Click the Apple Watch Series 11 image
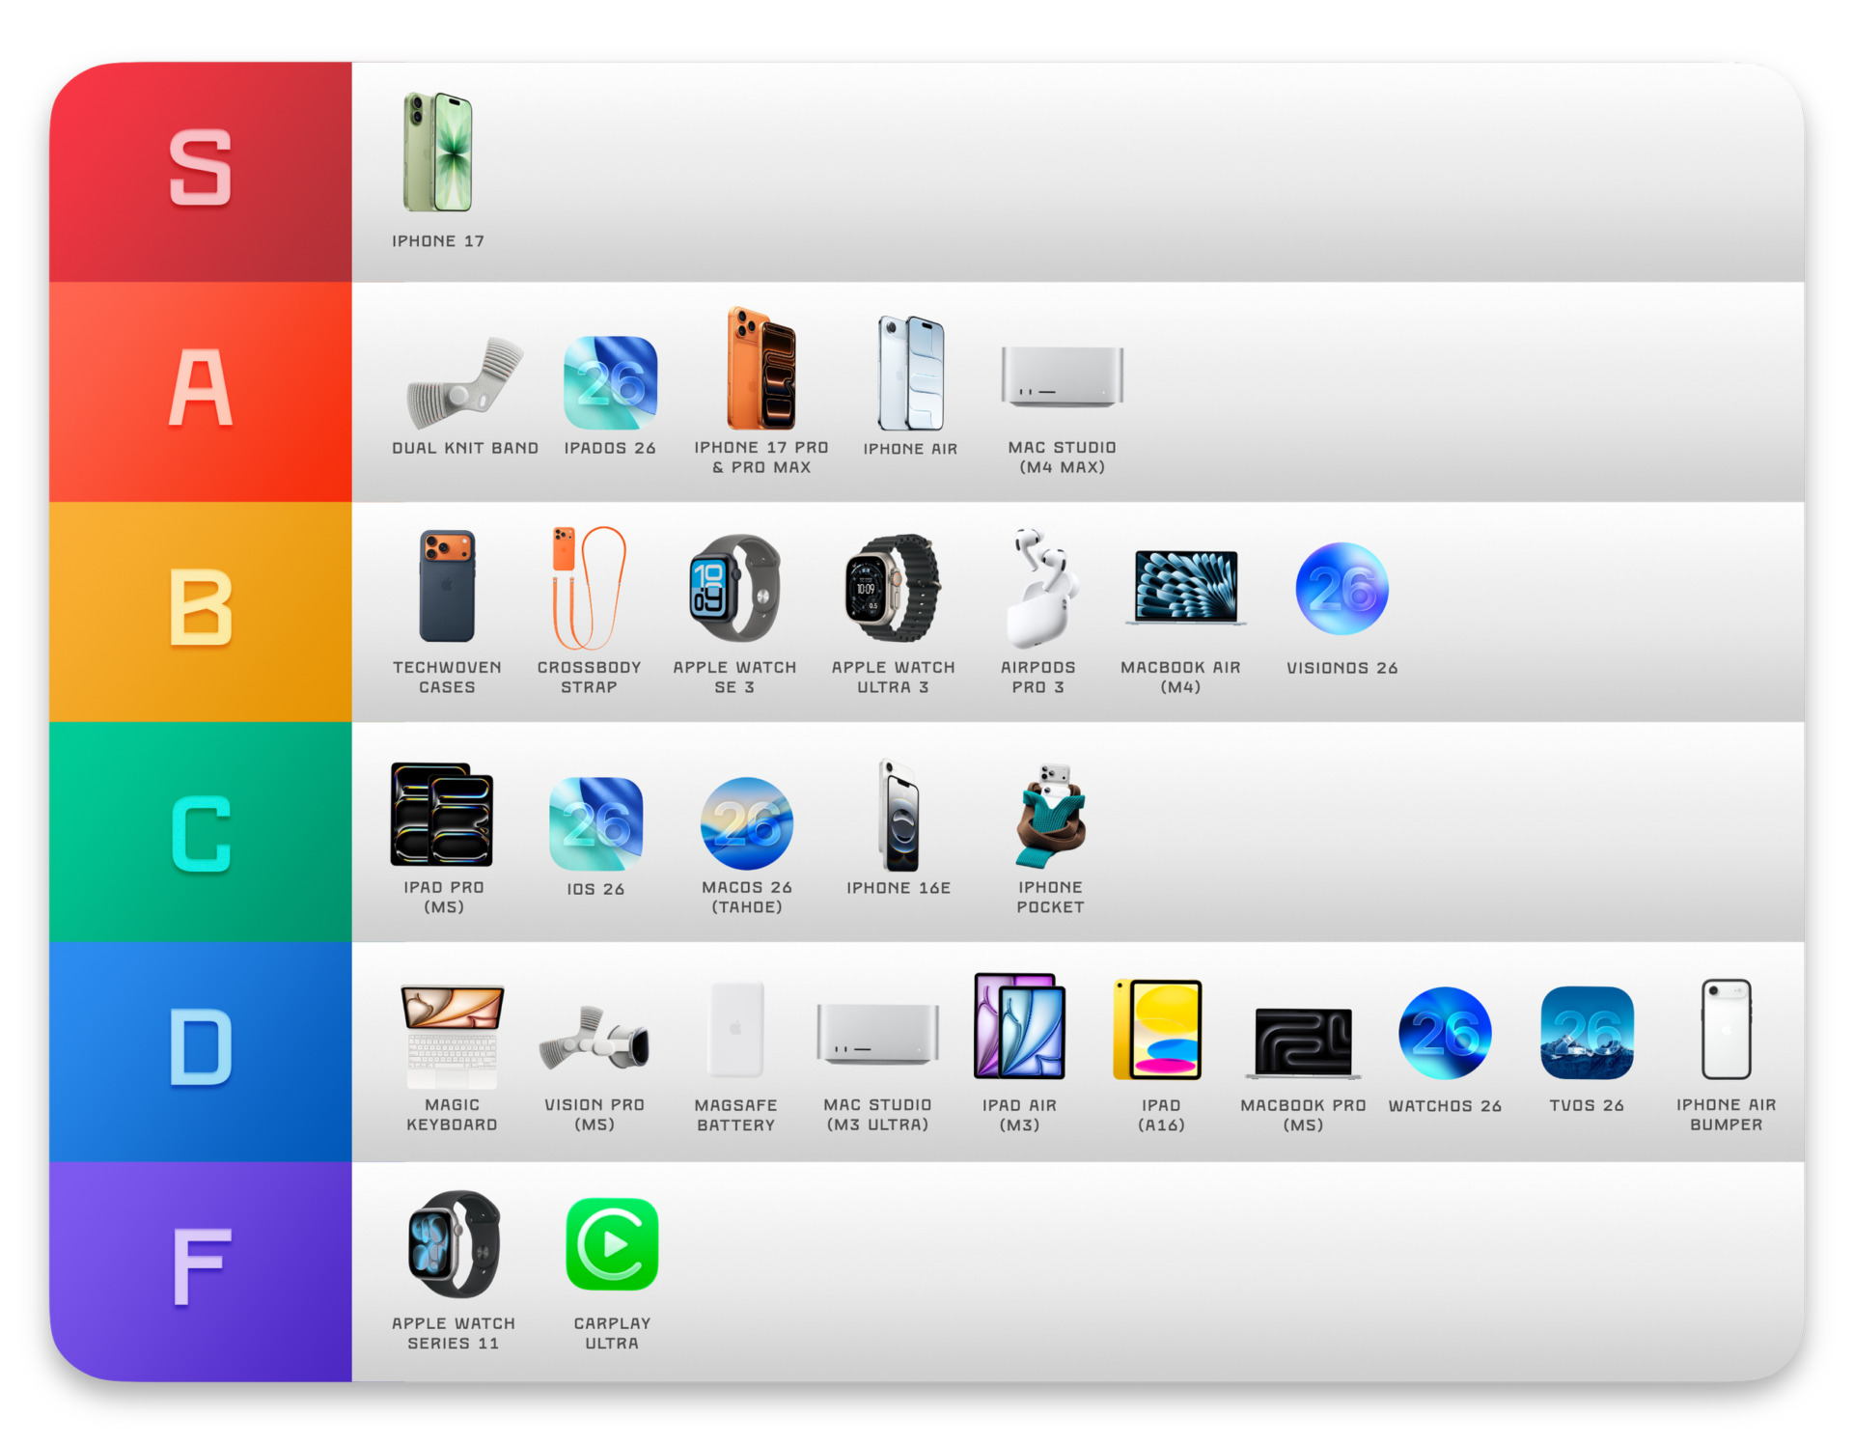Image resolution: width=1853 pixels, height=1444 pixels. point(454,1244)
